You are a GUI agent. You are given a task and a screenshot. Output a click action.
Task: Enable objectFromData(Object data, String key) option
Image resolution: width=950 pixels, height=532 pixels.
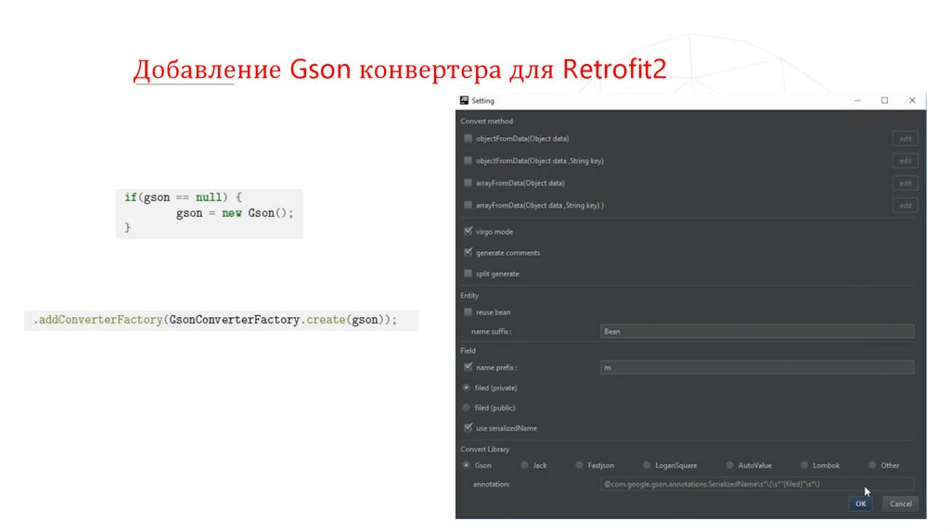(x=468, y=160)
